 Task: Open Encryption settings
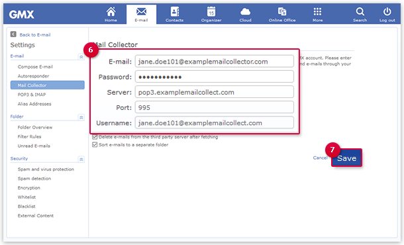(29, 188)
